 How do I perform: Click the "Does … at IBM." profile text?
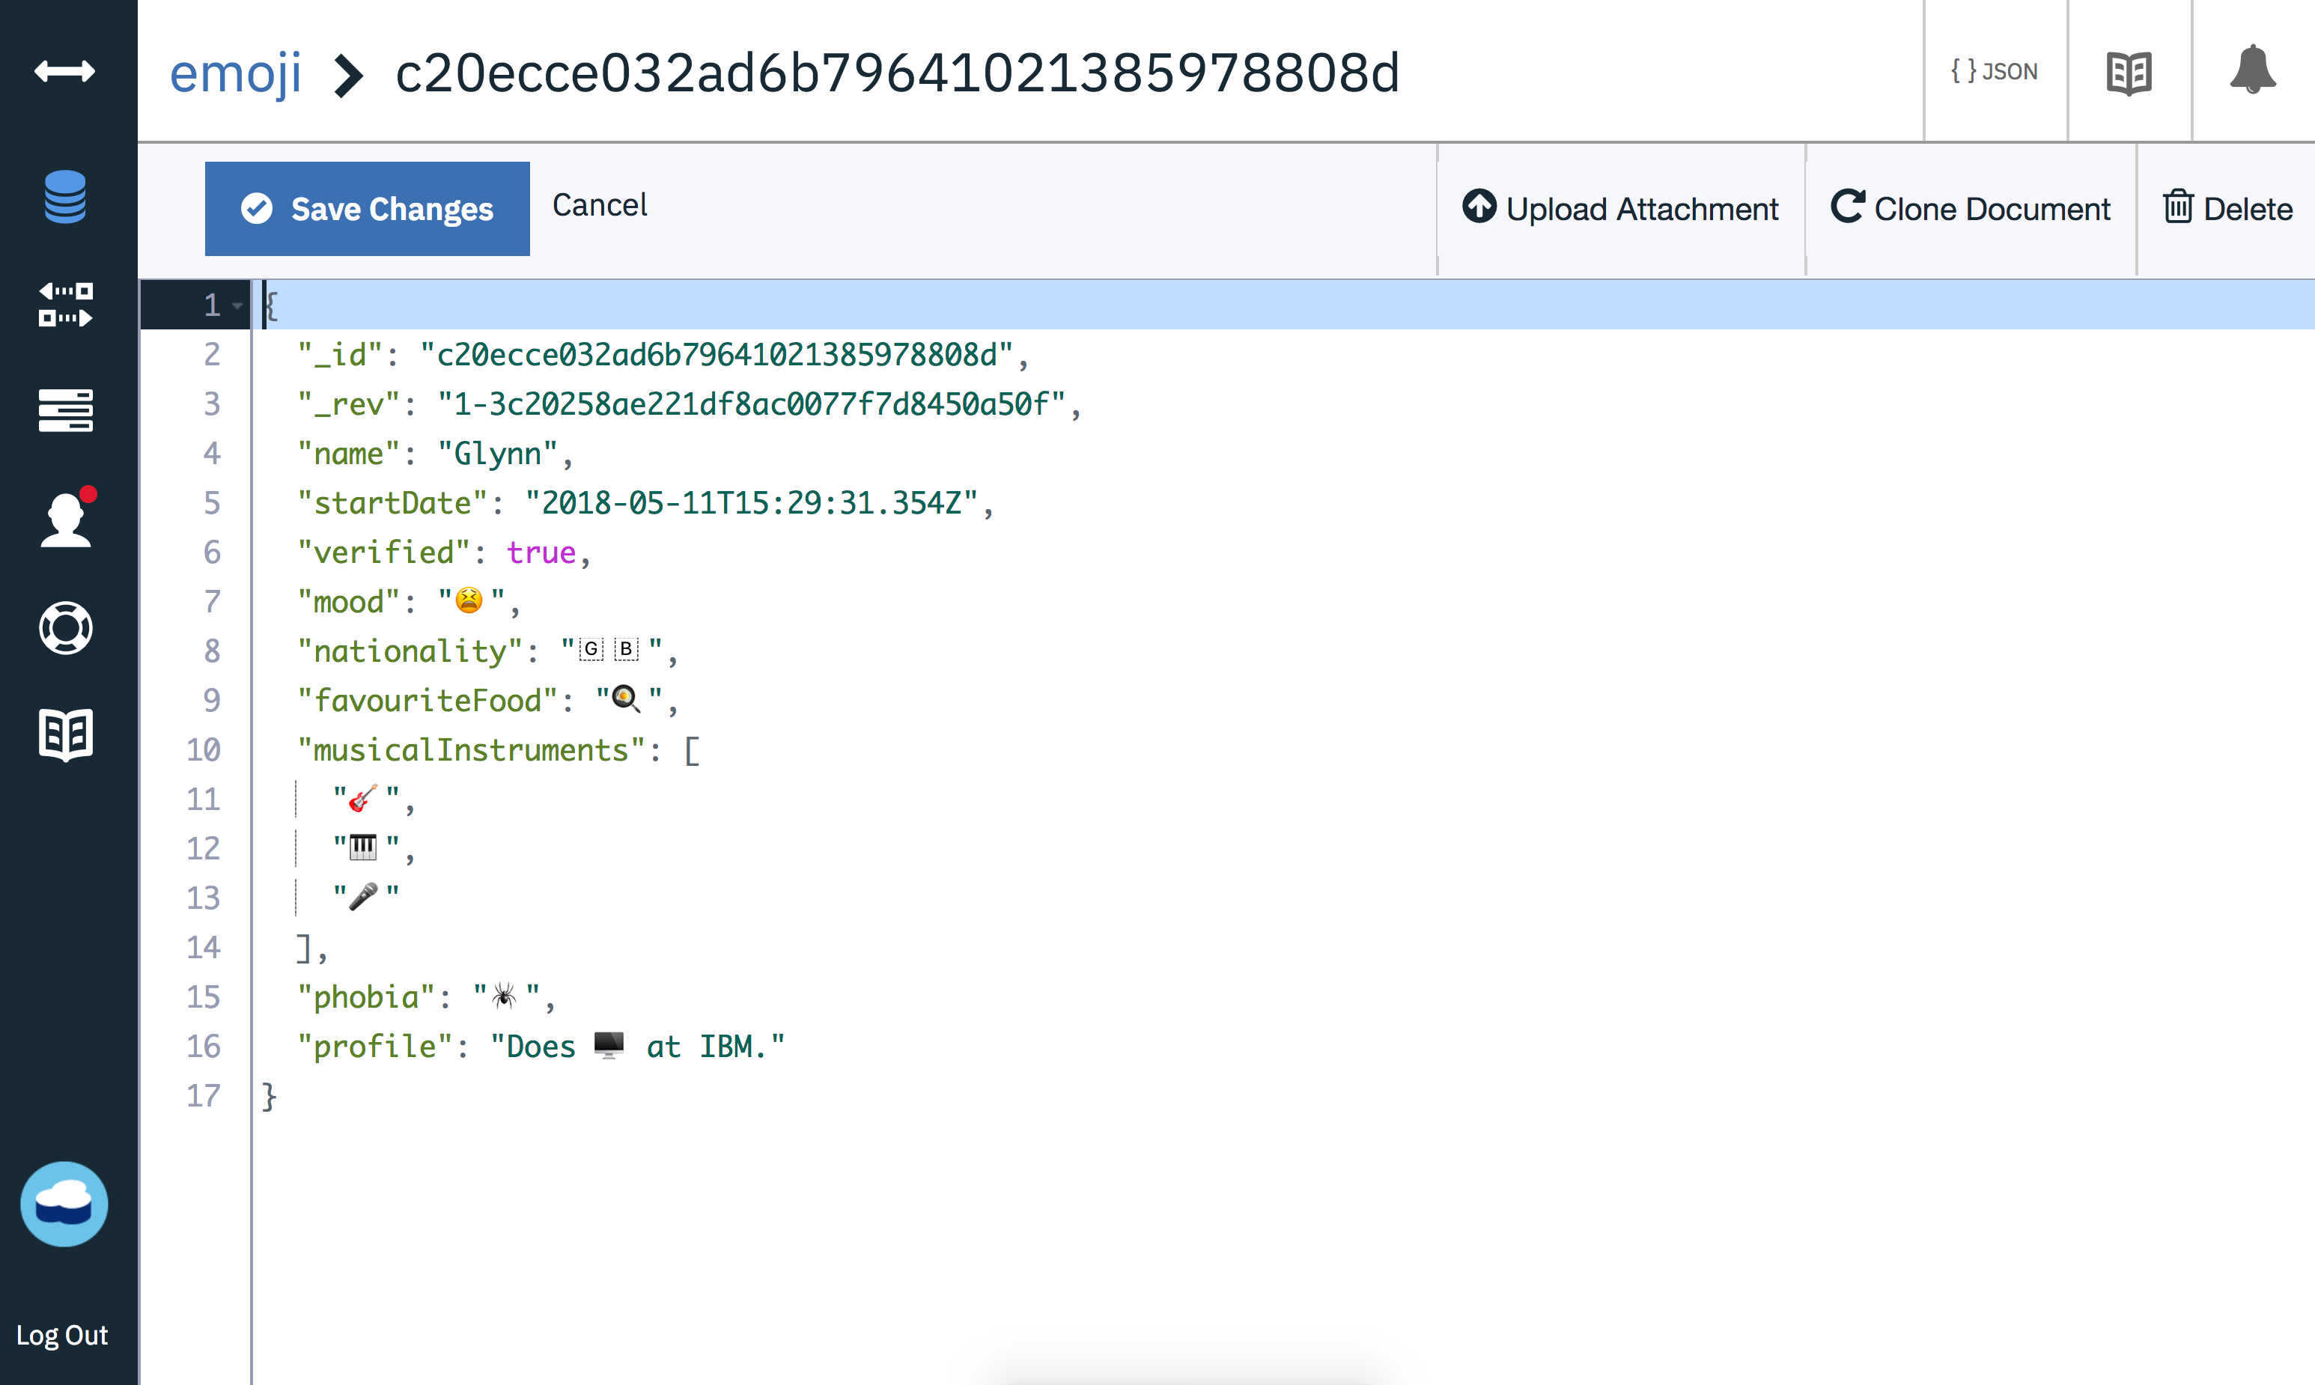[x=637, y=1046]
